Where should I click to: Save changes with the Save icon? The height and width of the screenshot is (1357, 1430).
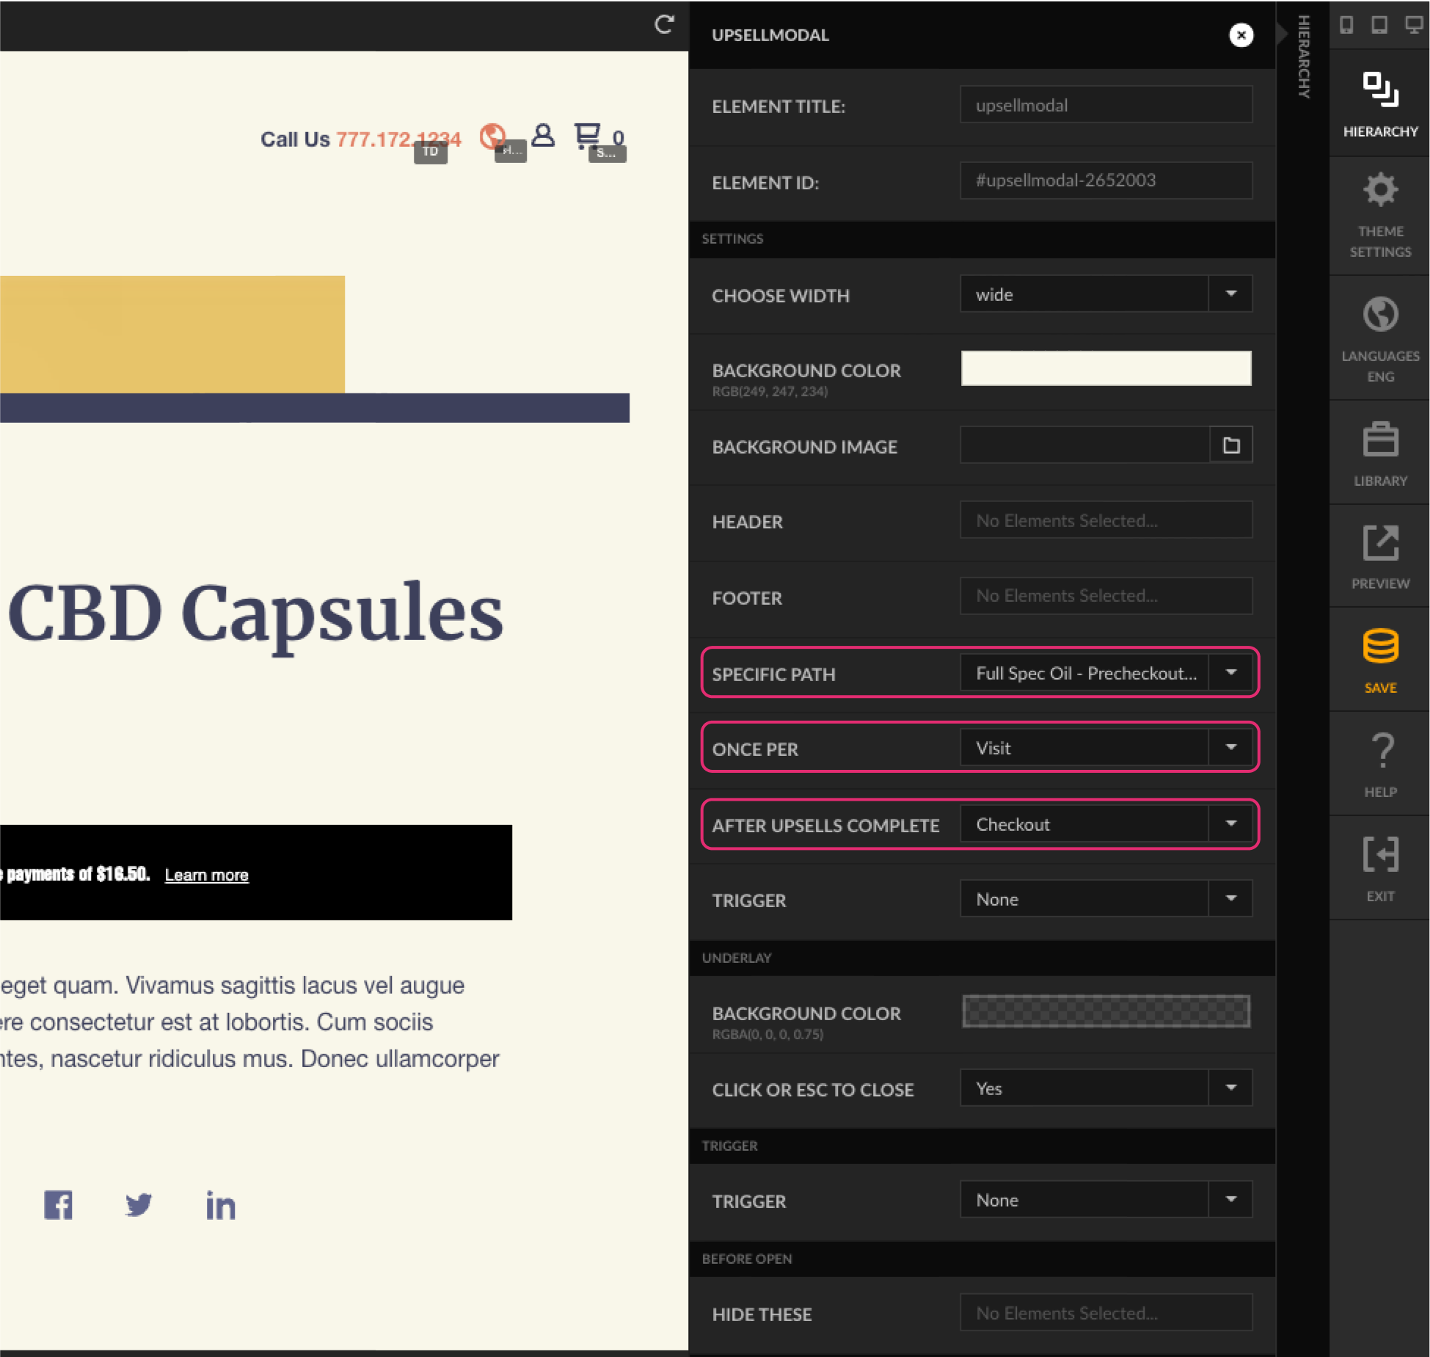pyautogui.click(x=1380, y=660)
